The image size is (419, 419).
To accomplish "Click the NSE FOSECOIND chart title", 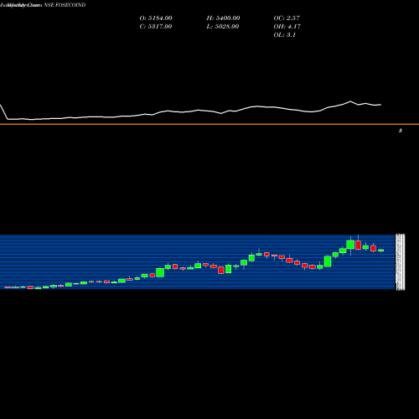I will pos(65,5).
